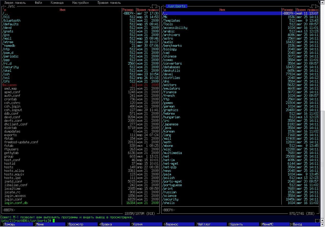This screenshot has height=227, width=325.
Task: Select the fstab file in left panel
Action: click(x=9, y=146)
